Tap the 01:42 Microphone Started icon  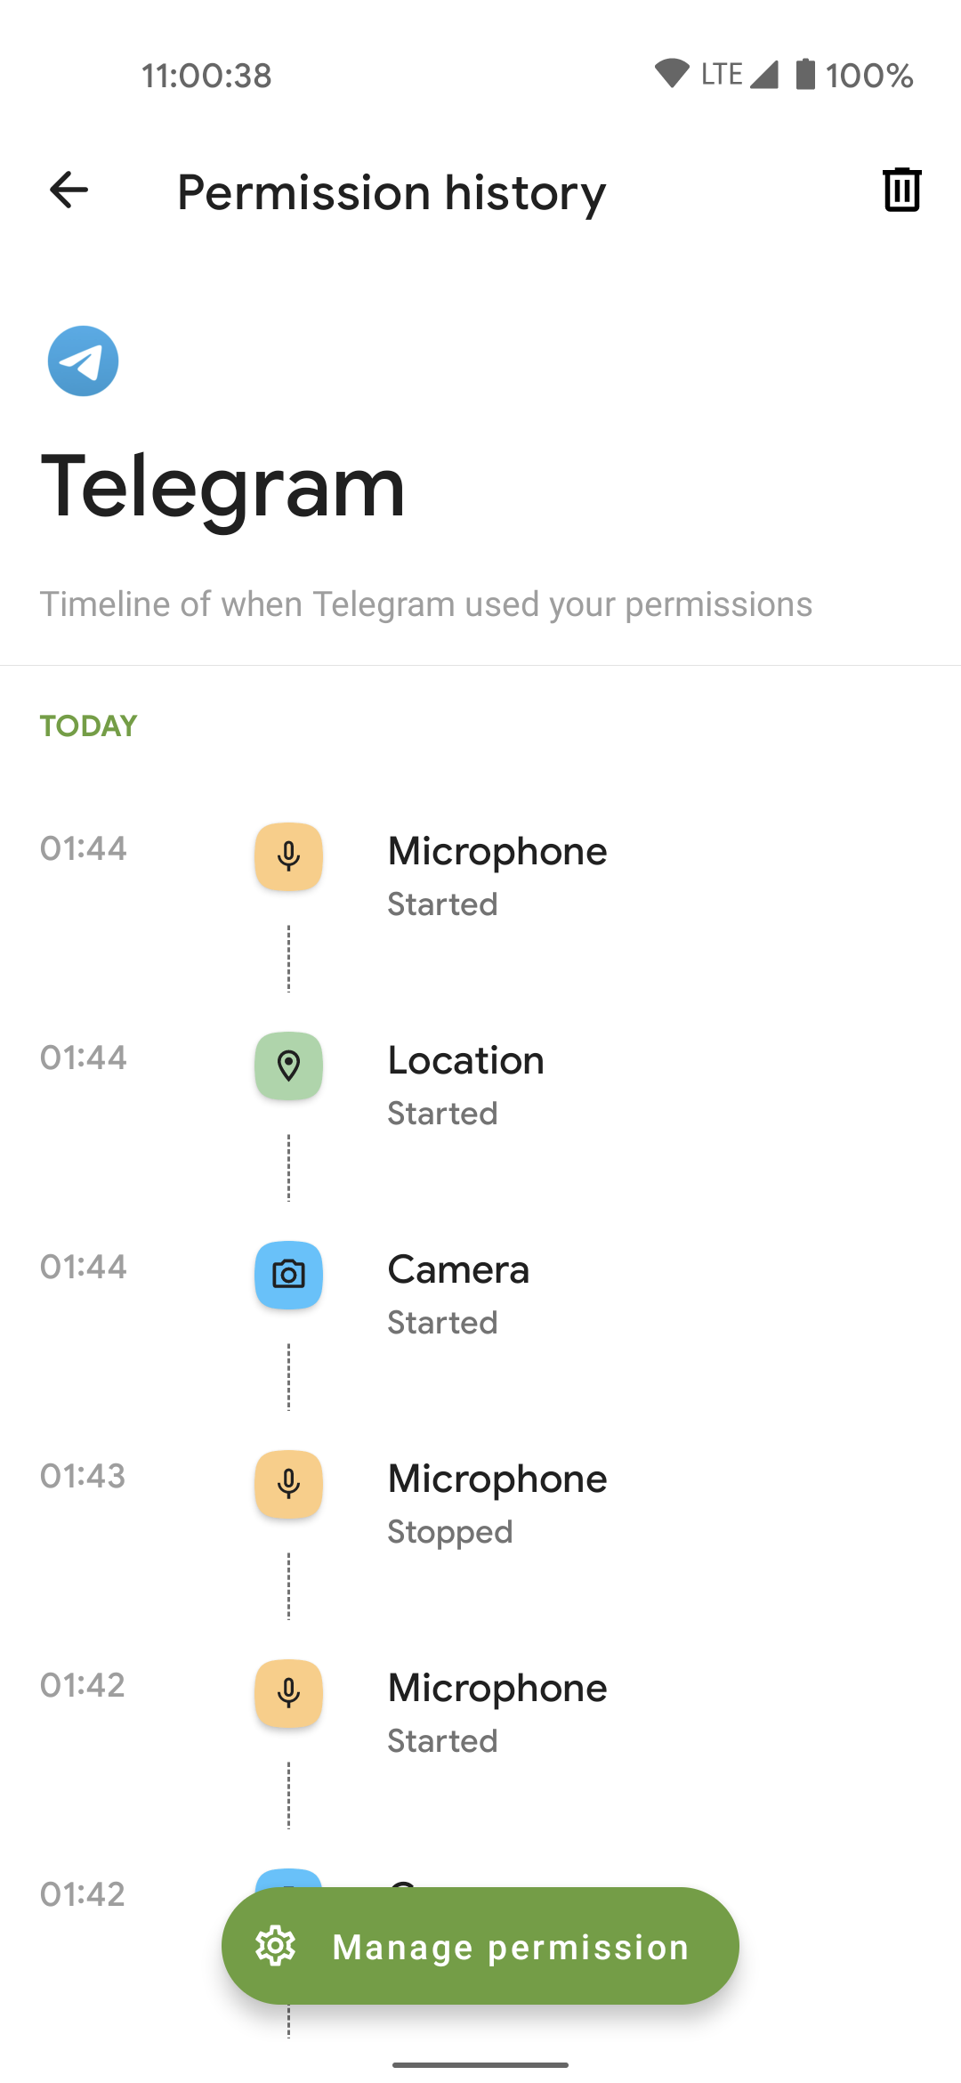288,1693
